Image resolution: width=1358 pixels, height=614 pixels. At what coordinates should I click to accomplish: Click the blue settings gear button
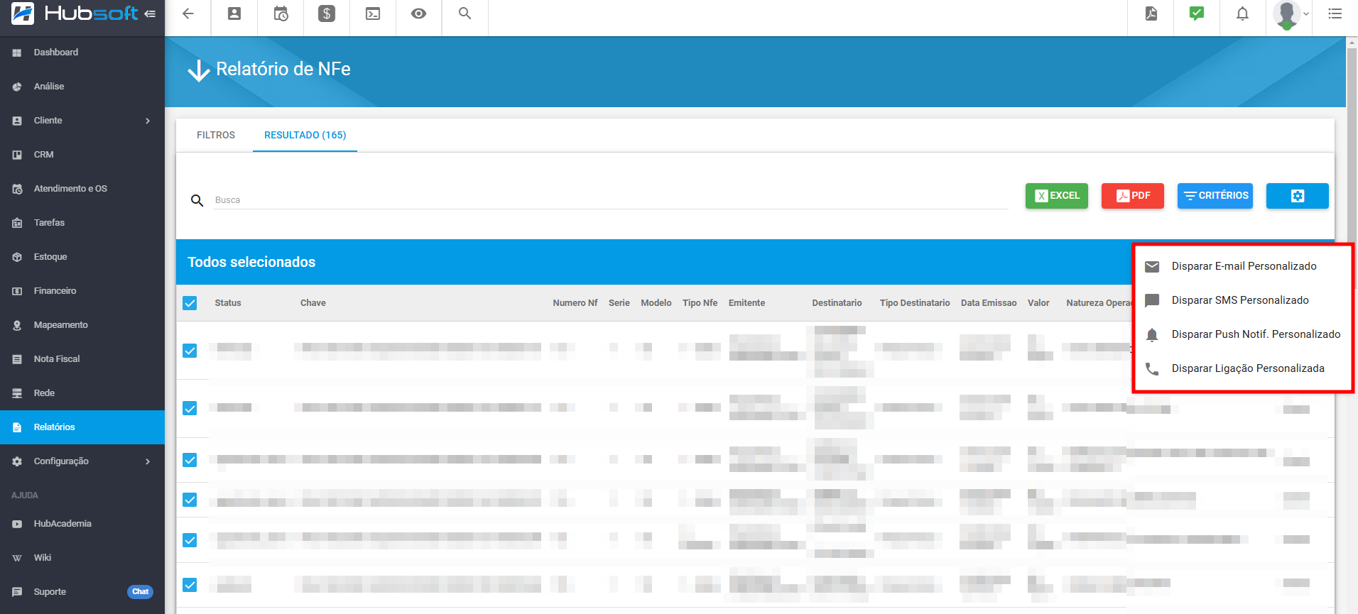(1298, 196)
